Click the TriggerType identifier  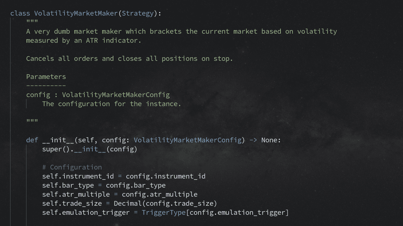pos(163,212)
